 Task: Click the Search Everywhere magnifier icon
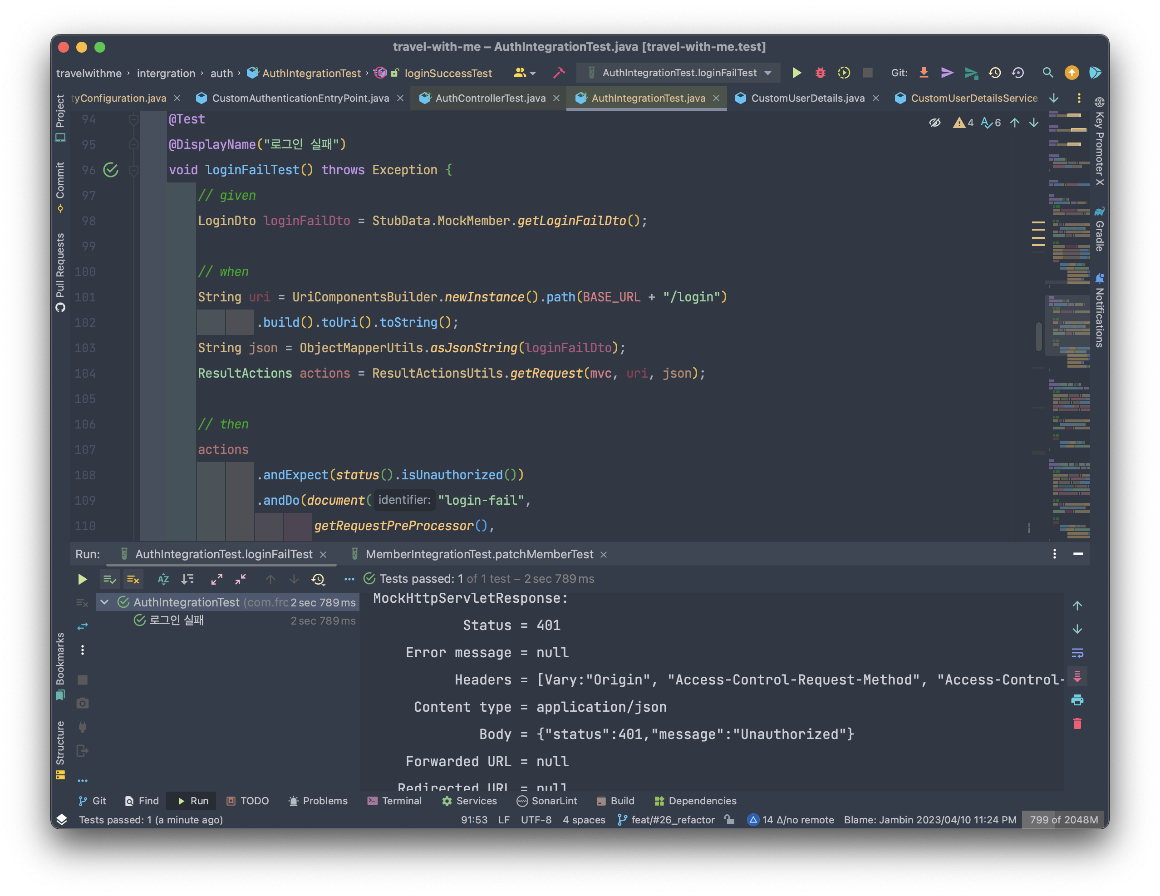tap(1047, 73)
